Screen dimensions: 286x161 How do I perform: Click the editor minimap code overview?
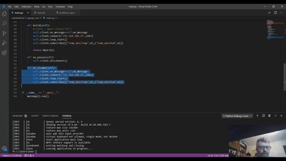coord(275,29)
